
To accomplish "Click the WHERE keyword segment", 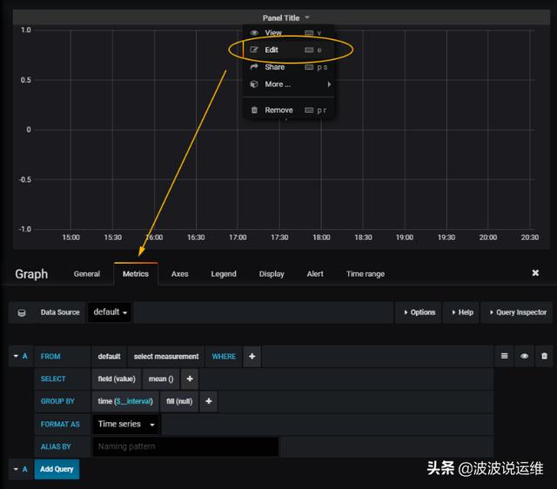I will (224, 356).
